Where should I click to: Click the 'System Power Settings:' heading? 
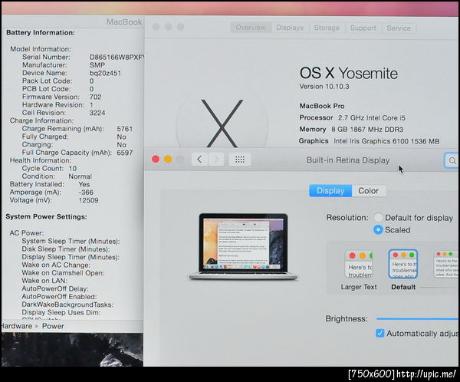point(46,216)
